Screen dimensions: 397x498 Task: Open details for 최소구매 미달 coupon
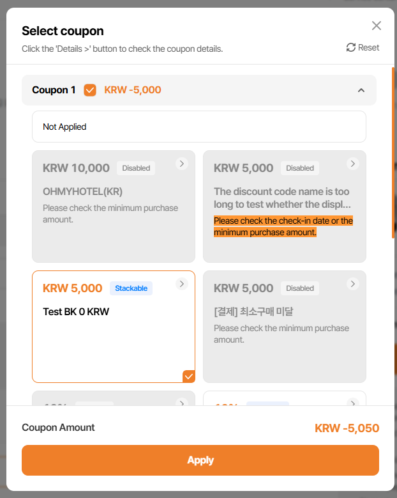click(353, 284)
